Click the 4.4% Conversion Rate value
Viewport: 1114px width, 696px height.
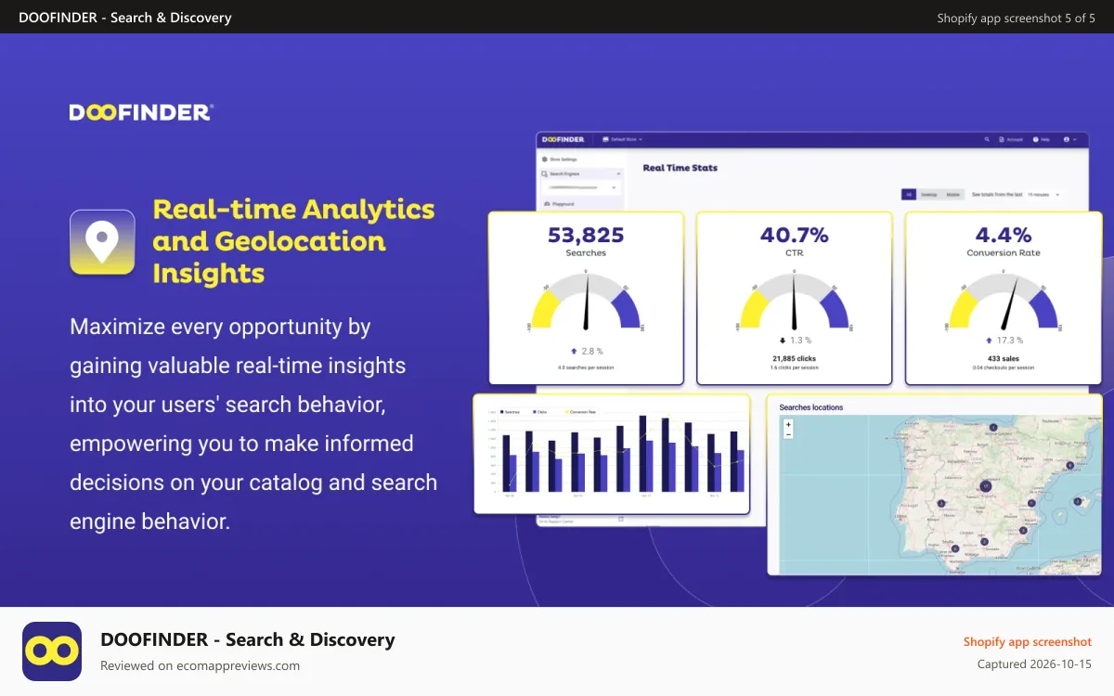1004,235
